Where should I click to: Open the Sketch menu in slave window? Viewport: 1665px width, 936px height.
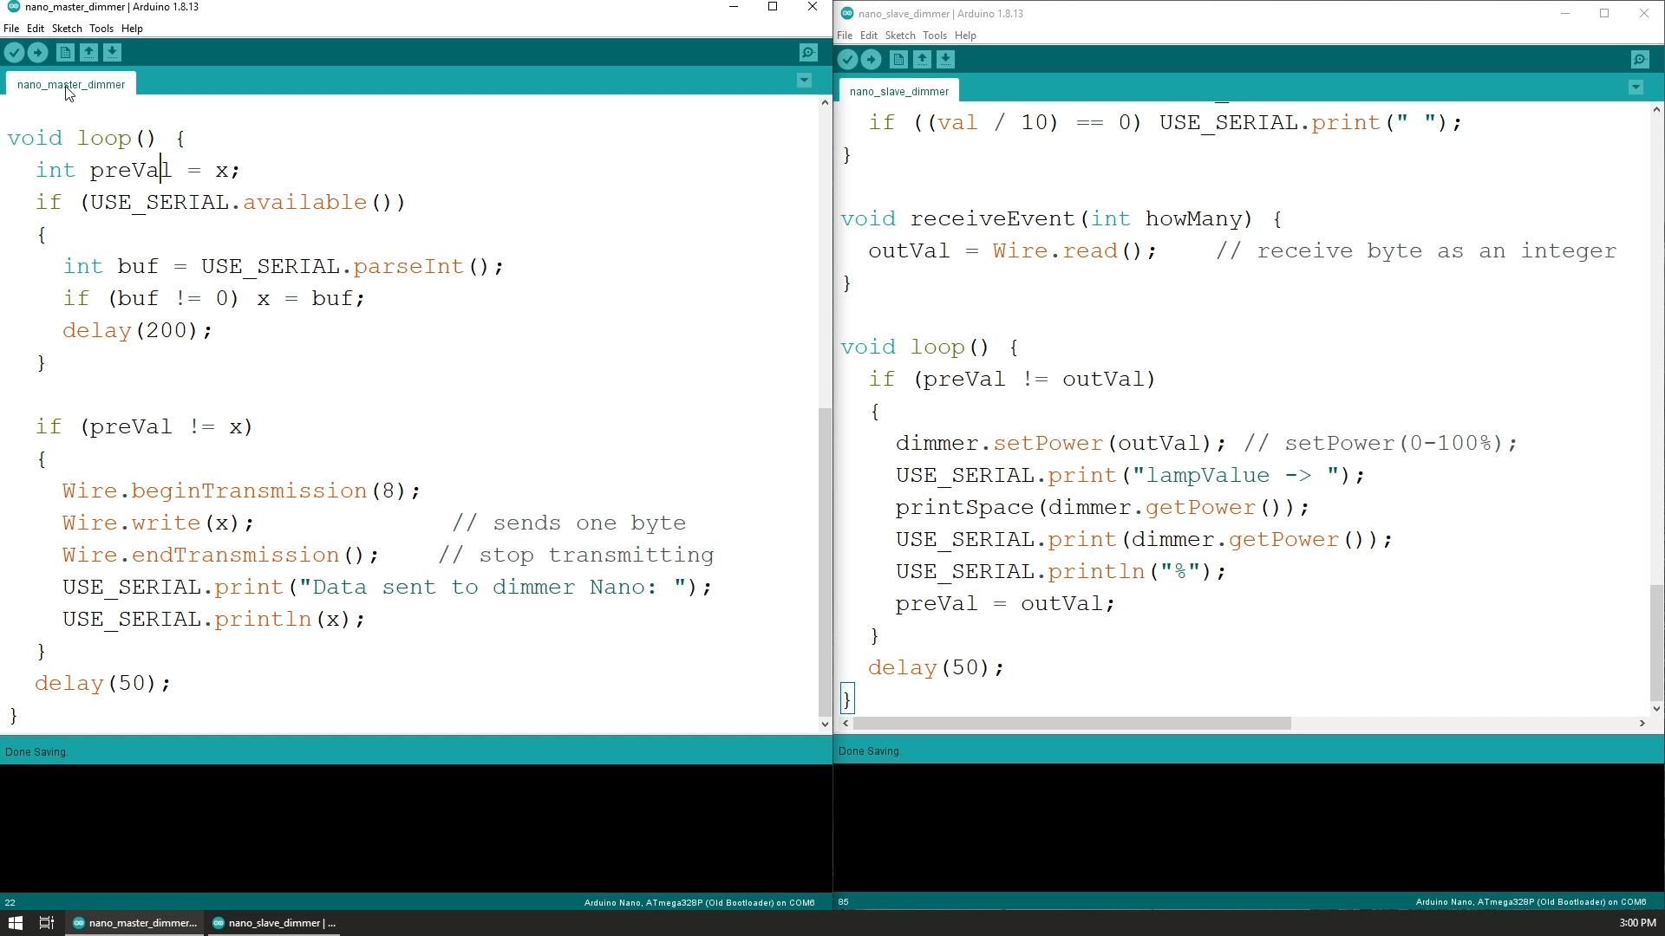pyautogui.click(x=900, y=36)
